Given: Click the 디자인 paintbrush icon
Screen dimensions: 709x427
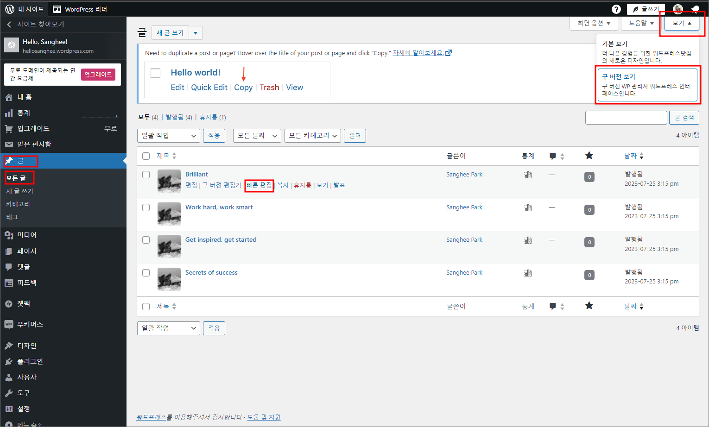Looking at the screenshot, I should point(9,346).
